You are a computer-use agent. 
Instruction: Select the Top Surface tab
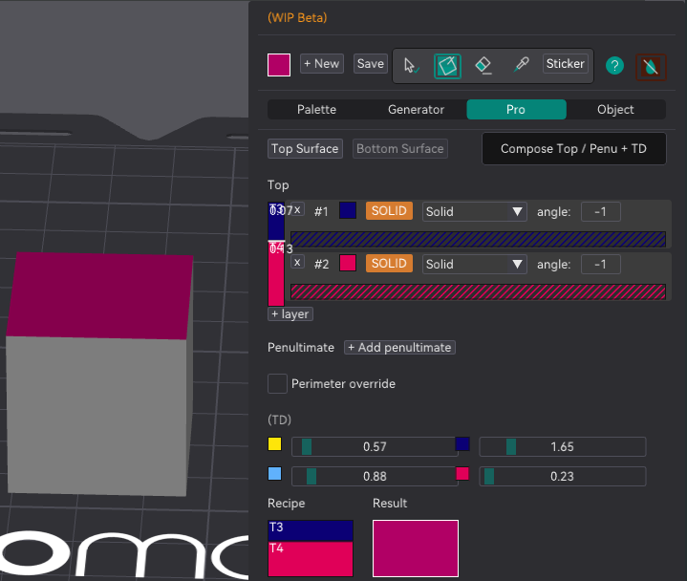[305, 148]
